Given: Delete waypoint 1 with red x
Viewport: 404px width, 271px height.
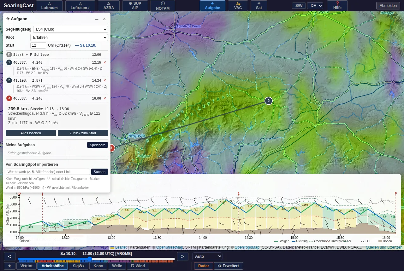Looking at the screenshot, I should click(105, 62).
